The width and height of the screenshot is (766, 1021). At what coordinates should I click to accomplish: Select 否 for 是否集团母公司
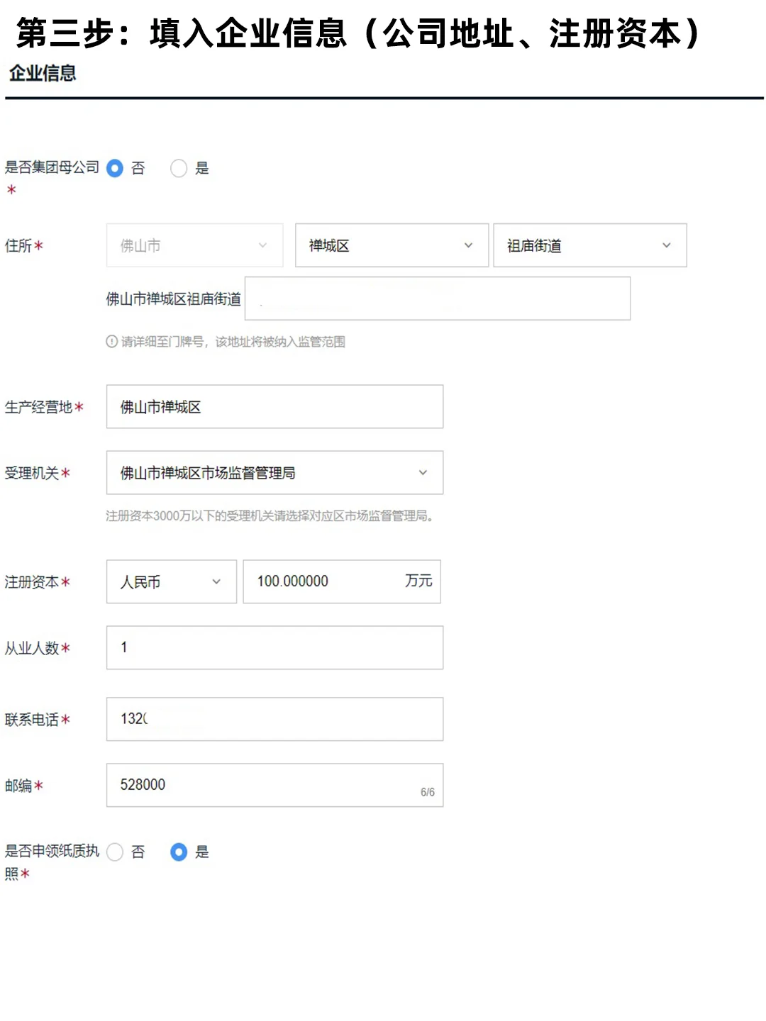pyautogui.click(x=115, y=168)
